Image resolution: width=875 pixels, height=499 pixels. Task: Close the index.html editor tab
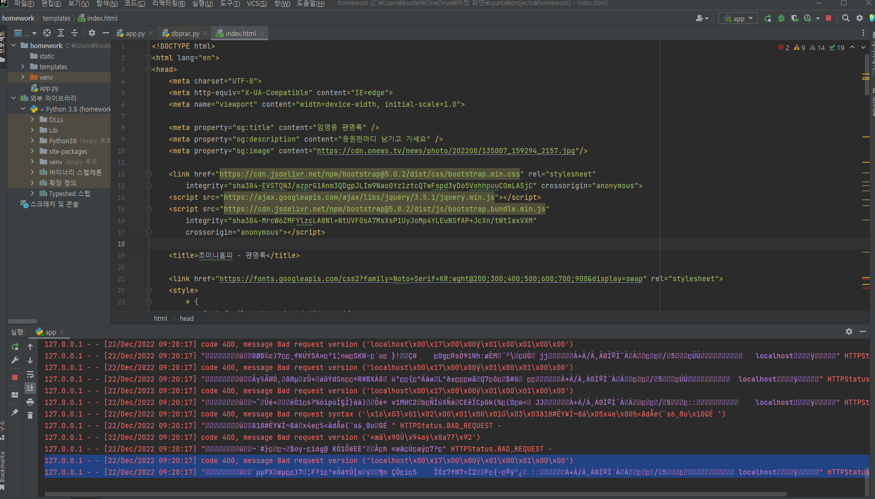coord(261,33)
